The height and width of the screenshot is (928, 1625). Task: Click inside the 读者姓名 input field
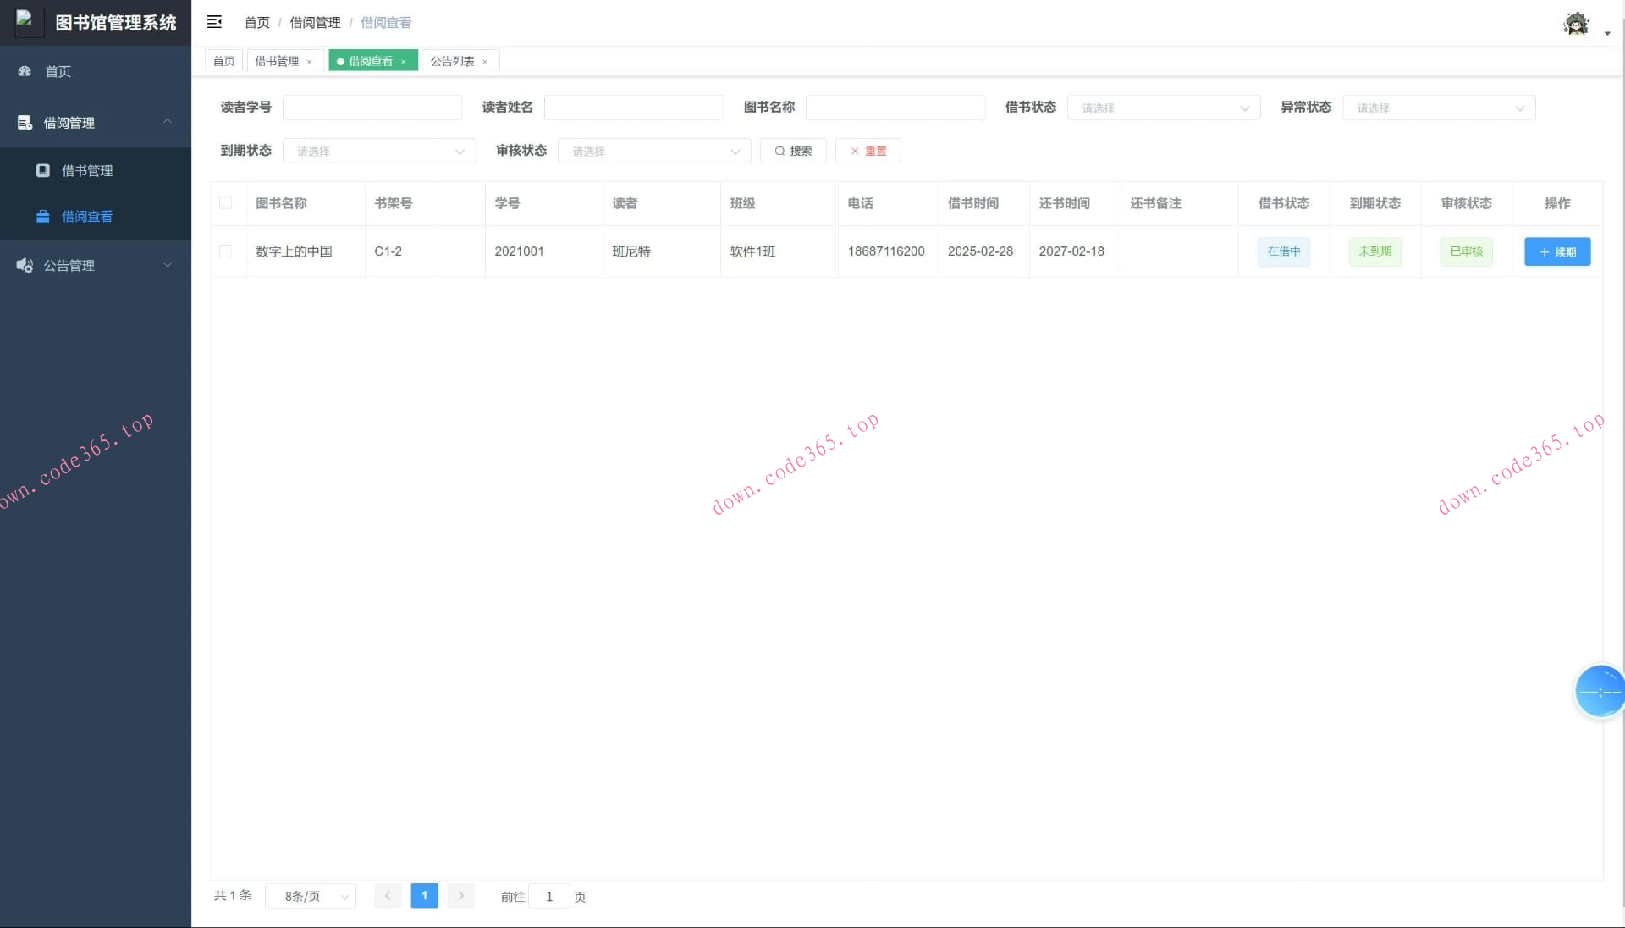pos(633,108)
